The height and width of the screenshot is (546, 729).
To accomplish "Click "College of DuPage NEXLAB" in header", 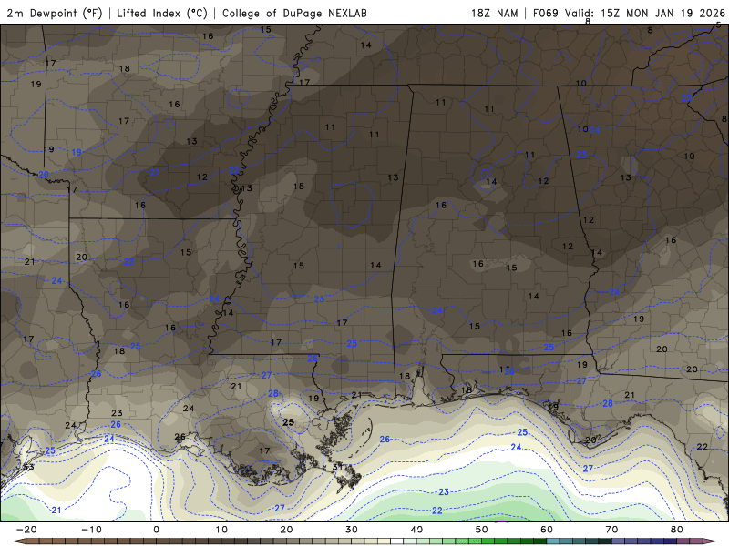I will tap(294, 13).
